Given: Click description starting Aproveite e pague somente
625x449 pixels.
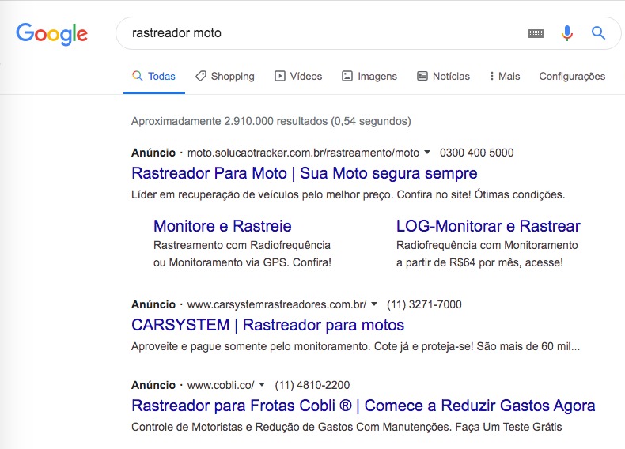Looking at the screenshot, I should (x=355, y=346).
